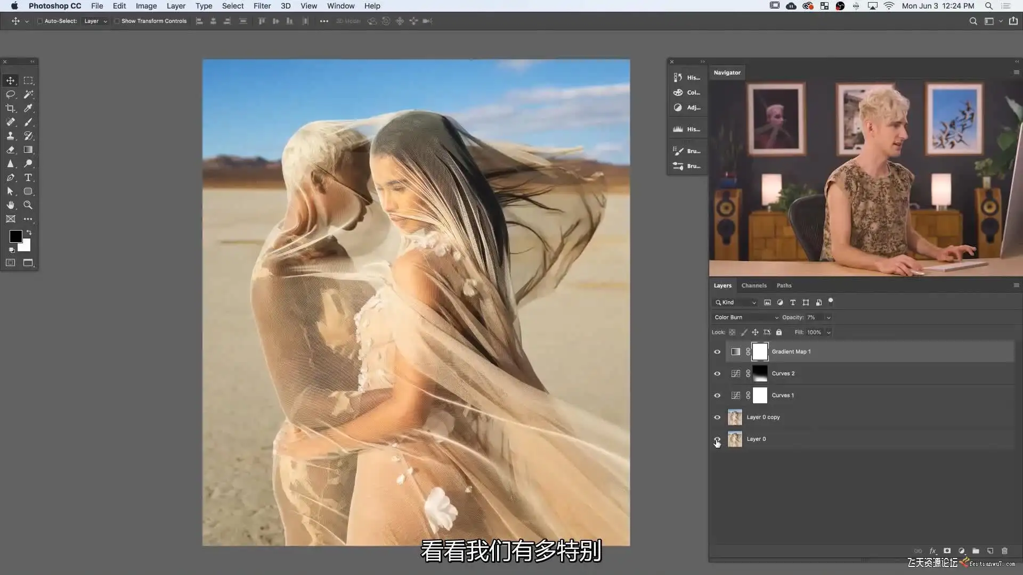
Task: Select the Pen tool
Action: [10, 177]
